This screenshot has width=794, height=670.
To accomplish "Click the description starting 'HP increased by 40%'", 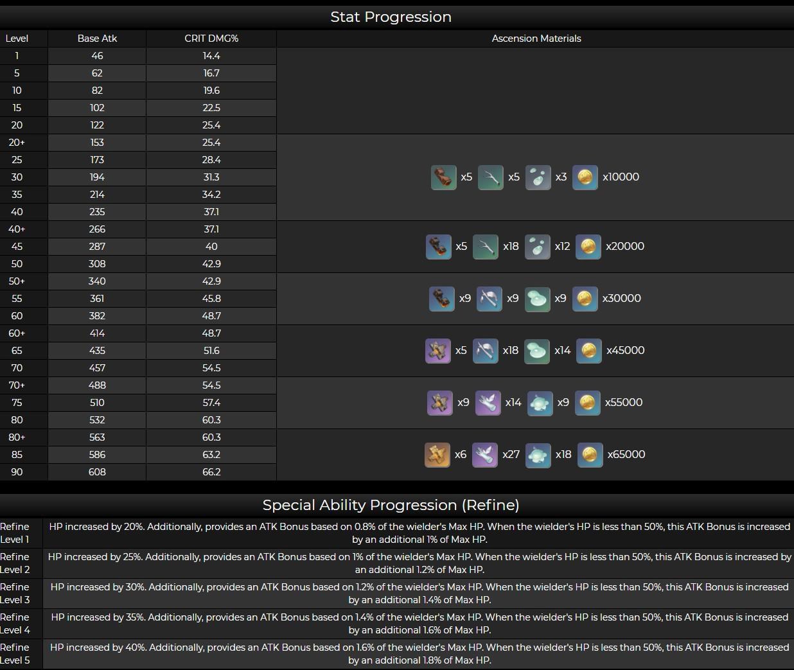I will coord(419,654).
